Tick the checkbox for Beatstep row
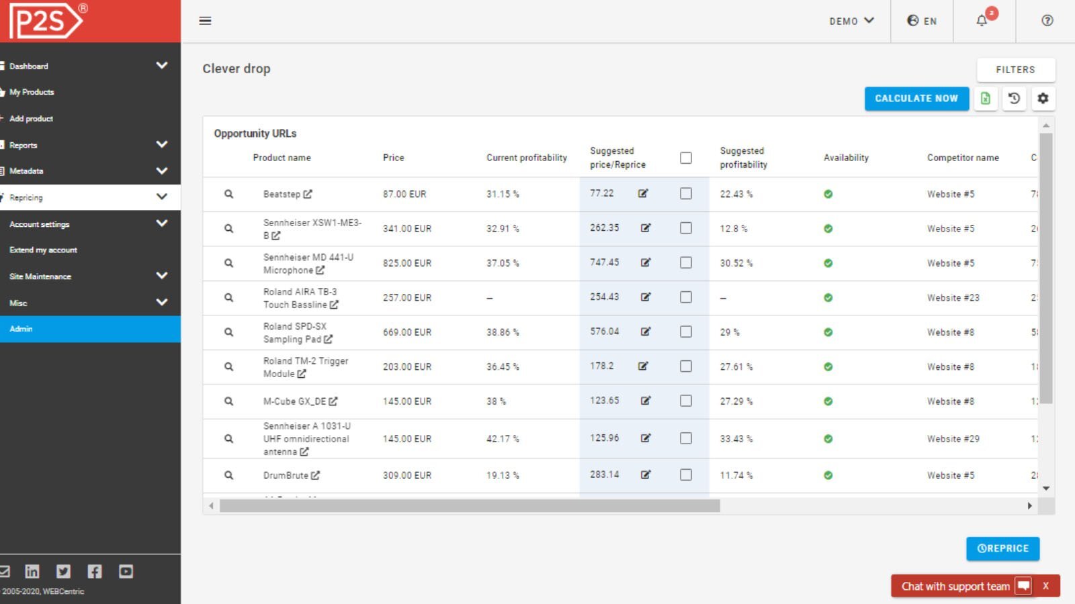 pos(685,193)
